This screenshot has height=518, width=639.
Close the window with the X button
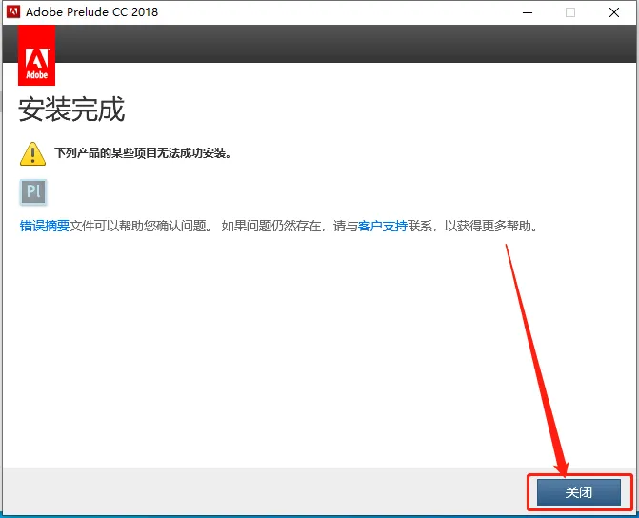pyautogui.click(x=614, y=12)
